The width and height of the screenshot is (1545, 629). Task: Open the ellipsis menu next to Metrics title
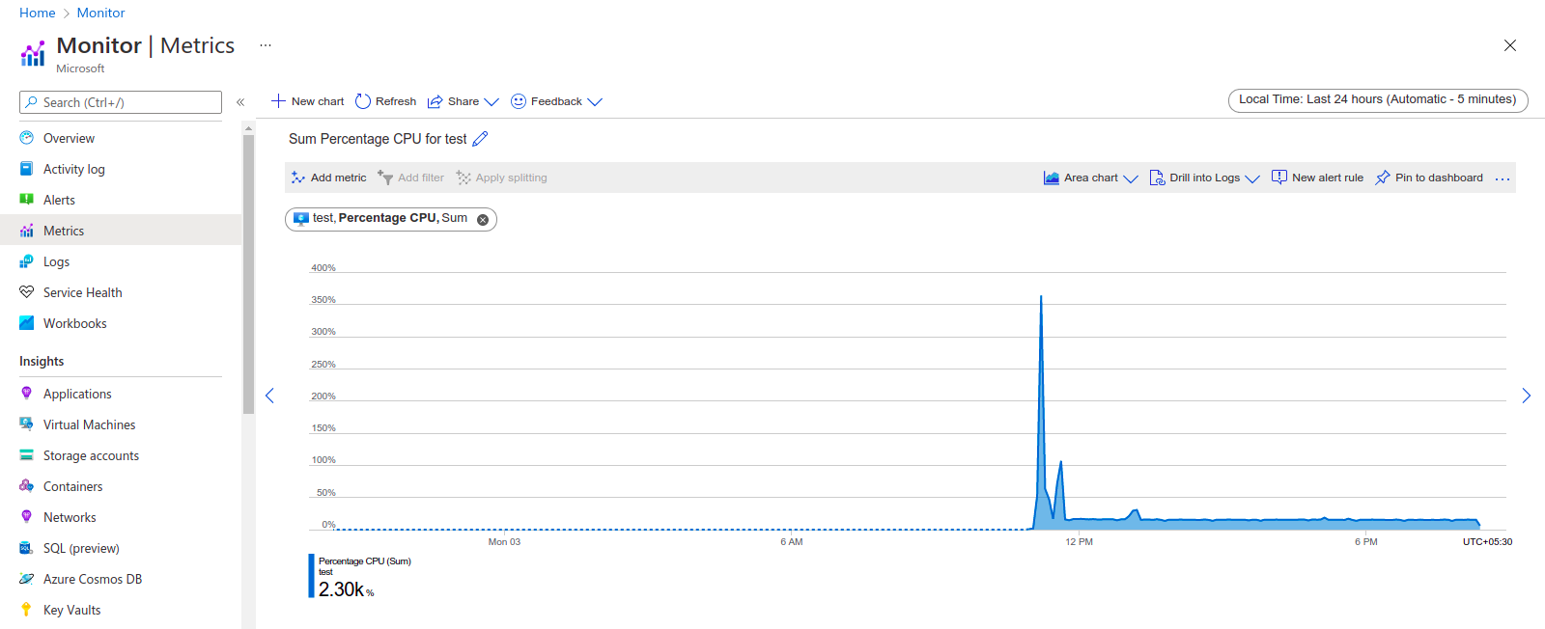[x=266, y=45]
